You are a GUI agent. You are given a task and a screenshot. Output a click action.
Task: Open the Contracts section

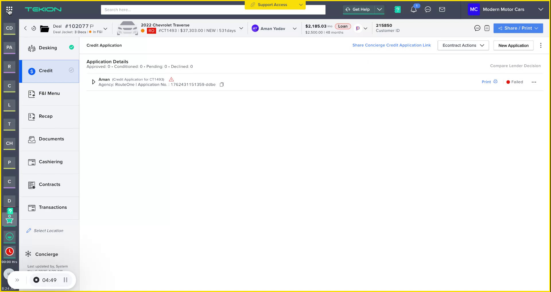pyautogui.click(x=50, y=184)
